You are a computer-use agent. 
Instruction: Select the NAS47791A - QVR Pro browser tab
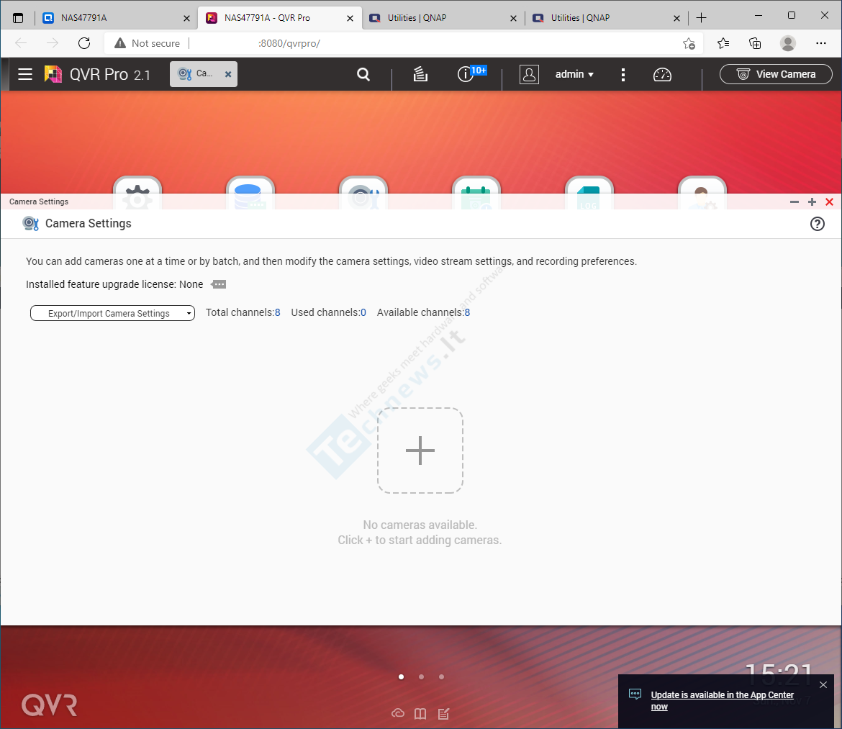point(279,18)
